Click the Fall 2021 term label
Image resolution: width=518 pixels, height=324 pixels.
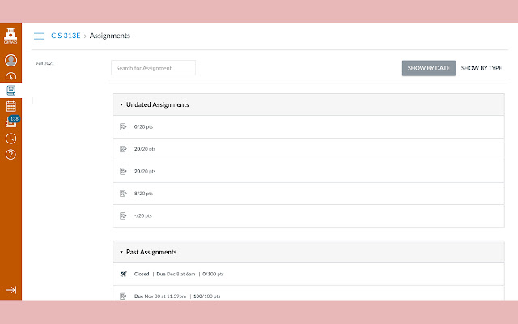tap(45, 63)
